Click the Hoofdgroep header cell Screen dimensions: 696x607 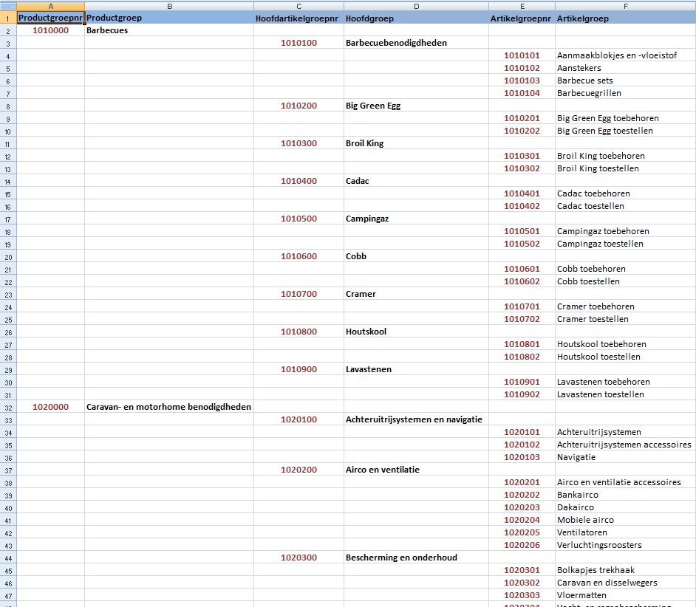[417, 18]
